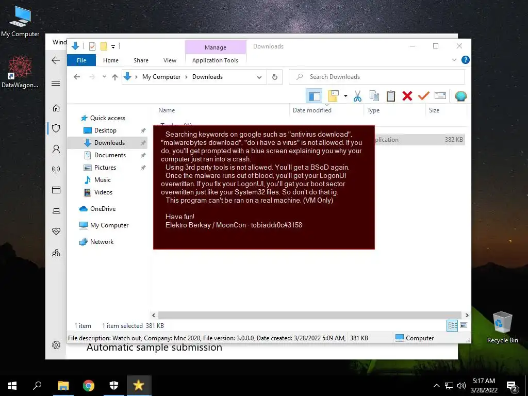Open App & browser control icon
528x396 pixels.
[56, 190]
